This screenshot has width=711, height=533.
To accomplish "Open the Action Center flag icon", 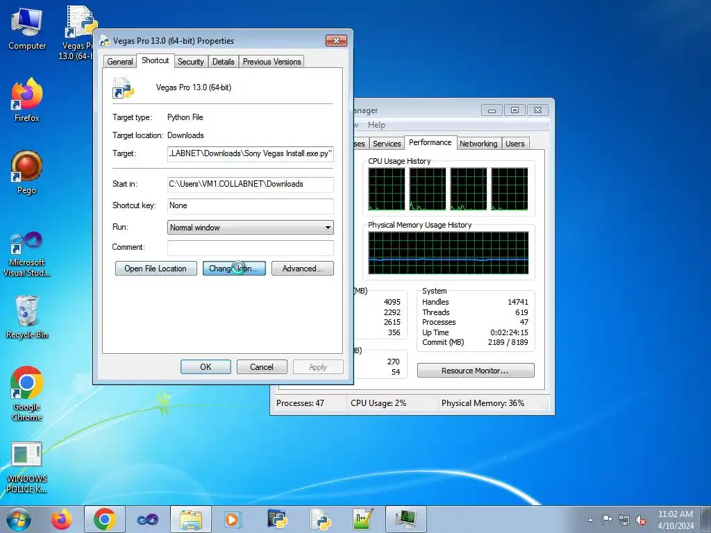I will [x=607, y=520].
